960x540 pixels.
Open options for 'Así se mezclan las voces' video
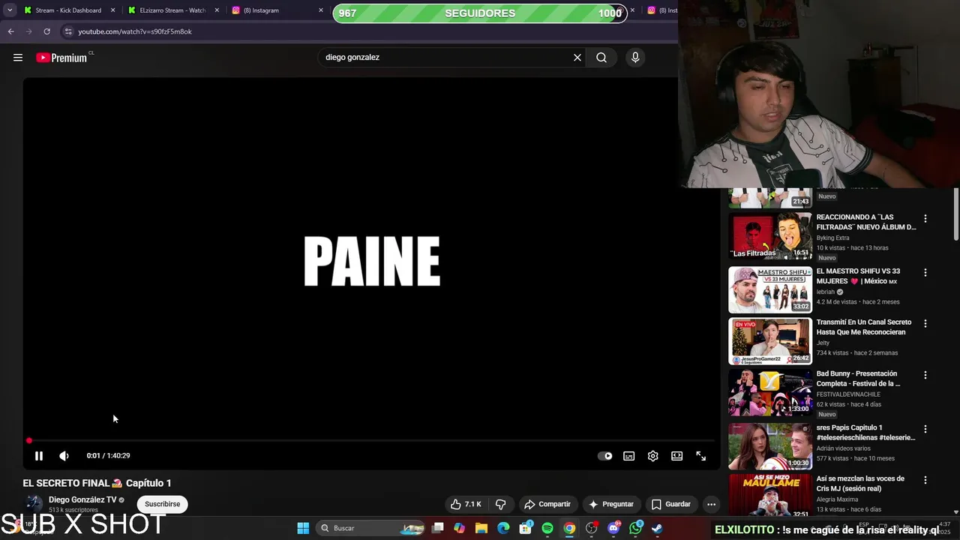tap(925, 480)
